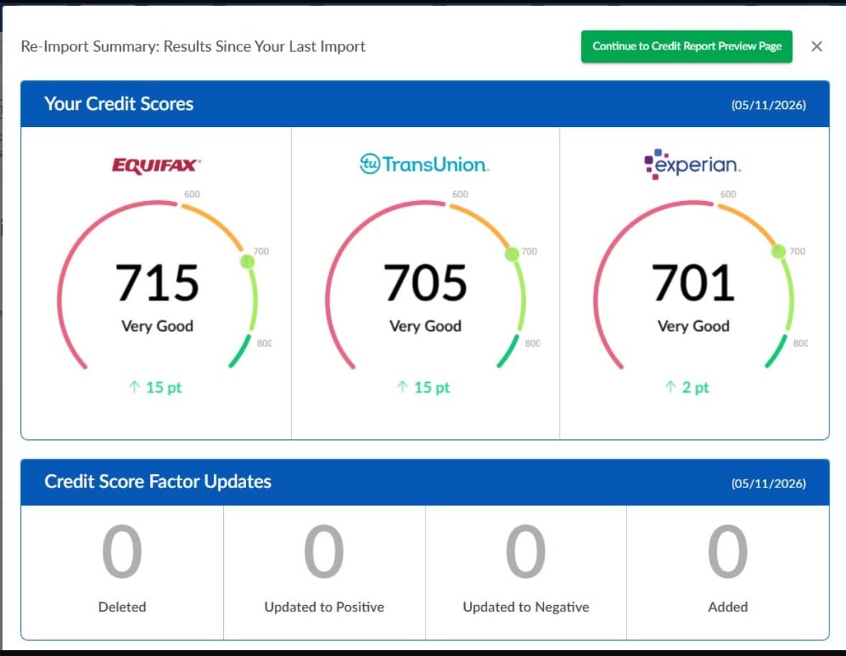This screenshot has width=846, height=656.
Task: Close the Re-Import Summary dialog
Action: click(x=817, y=47)
